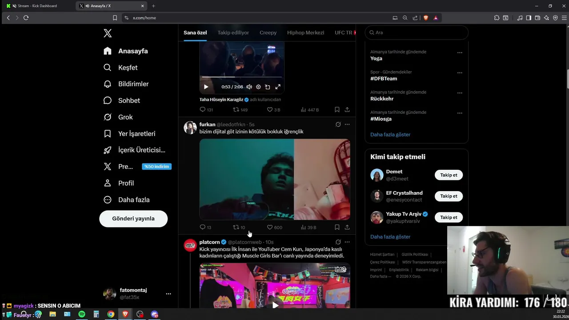
Task: Open Hizmet Şartları footer link
Action: coord(382,255)
